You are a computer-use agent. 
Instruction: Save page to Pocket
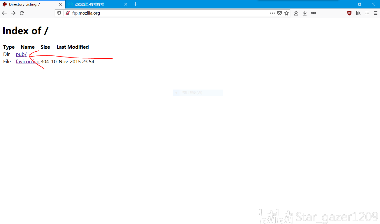pyautogui.click(x=279, y=13)
